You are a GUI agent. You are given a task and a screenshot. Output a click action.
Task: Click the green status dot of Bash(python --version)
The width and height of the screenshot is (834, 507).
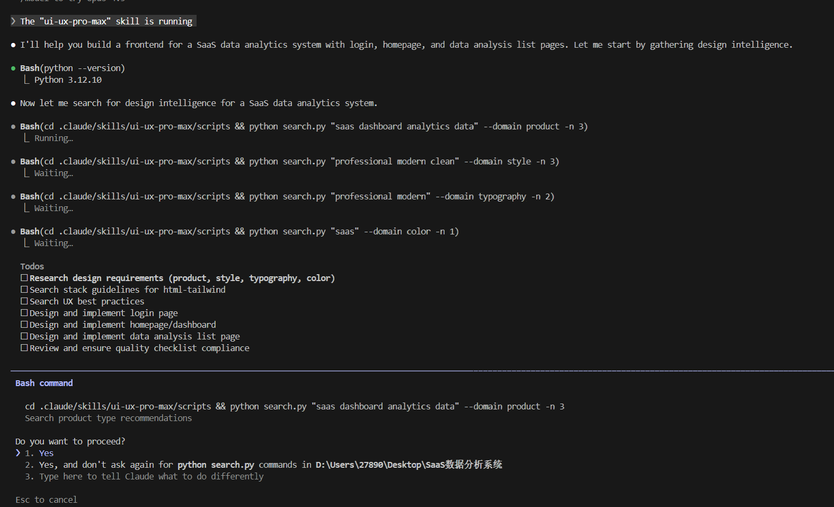13,68
